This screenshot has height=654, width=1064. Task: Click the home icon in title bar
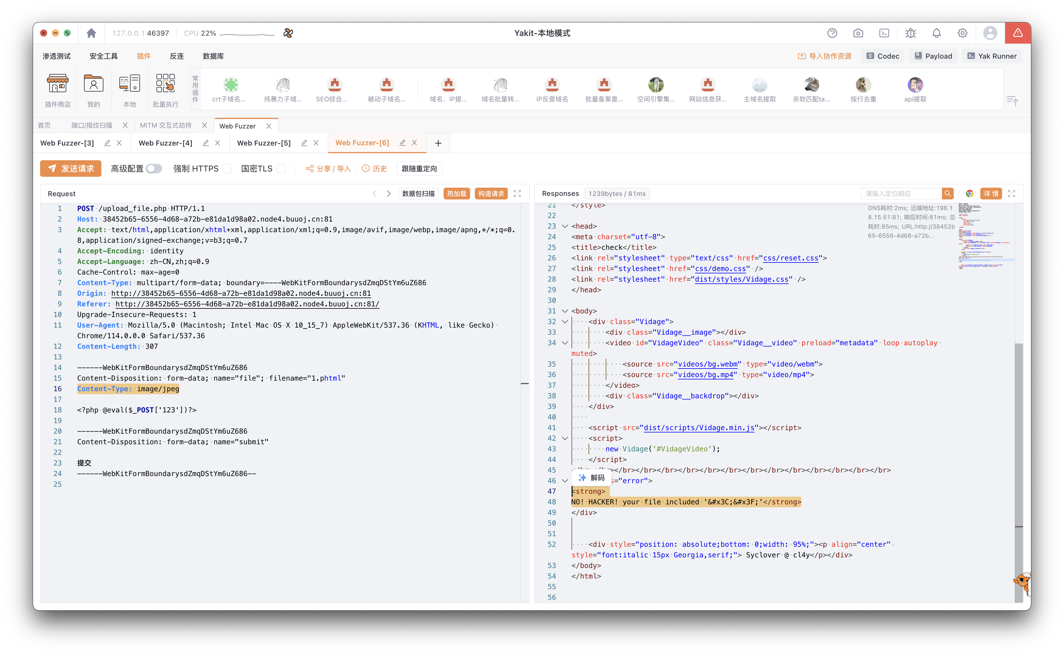click(91, 33)
